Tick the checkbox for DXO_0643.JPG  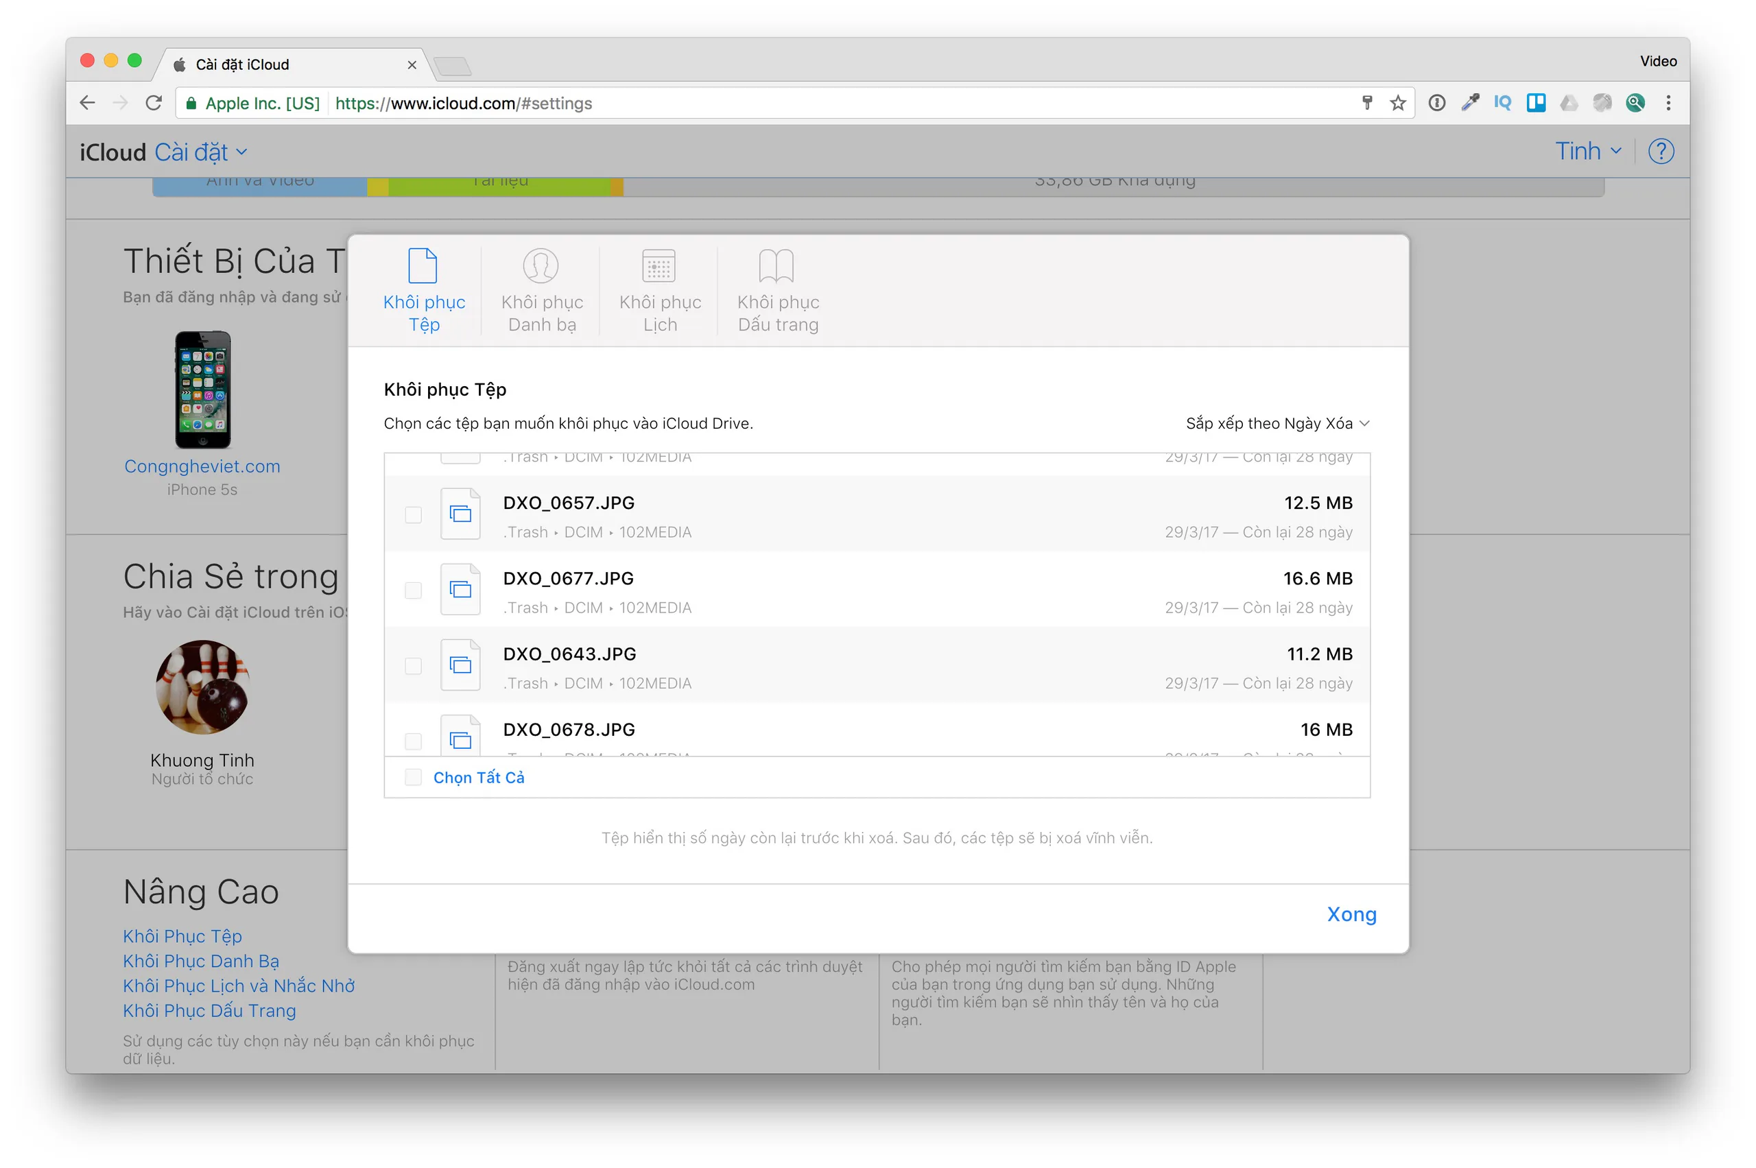click(413, 666)
